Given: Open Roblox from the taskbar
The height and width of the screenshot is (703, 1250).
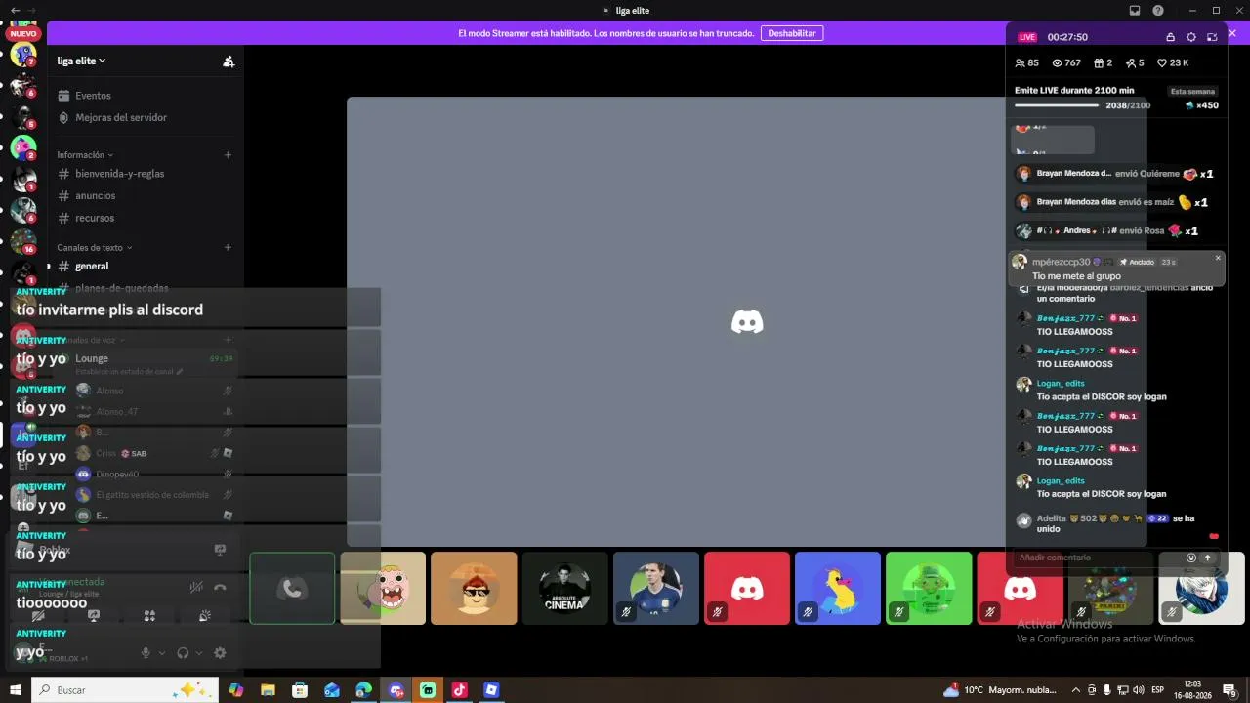Looking at the screenshot, I should pos(491,690).
